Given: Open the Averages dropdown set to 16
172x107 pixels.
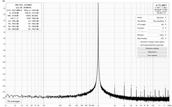Looking at the screenshot, I should pyautogui.click(x=157, y=28).
